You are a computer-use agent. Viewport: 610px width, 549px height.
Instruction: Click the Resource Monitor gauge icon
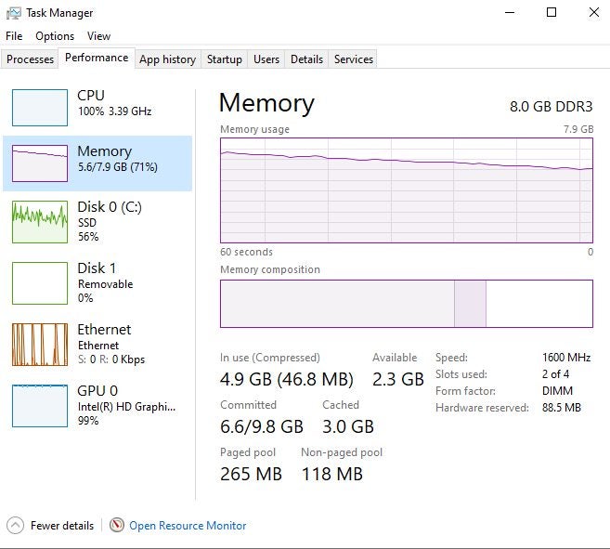[x=117, y=525]
